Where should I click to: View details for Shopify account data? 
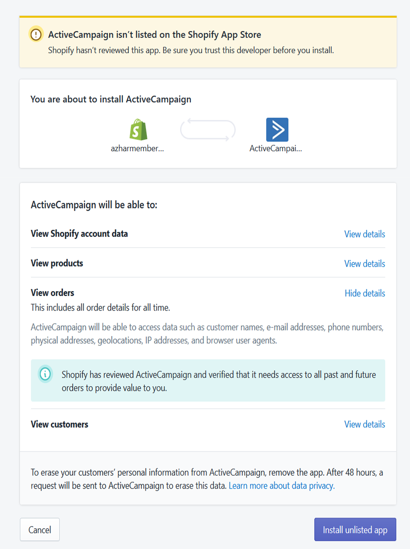pyautogui.click(x=365, y=234)
